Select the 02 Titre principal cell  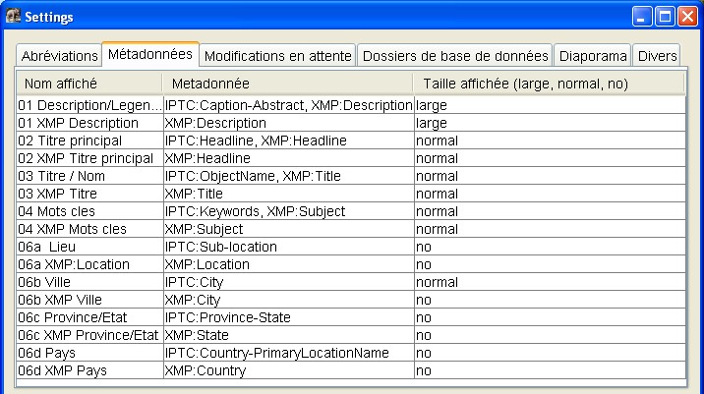[x=89, y=141]
